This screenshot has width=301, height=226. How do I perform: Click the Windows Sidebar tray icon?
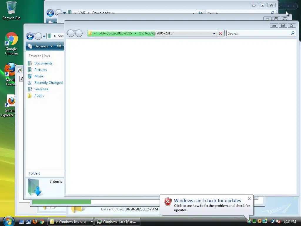click(265, 221)
